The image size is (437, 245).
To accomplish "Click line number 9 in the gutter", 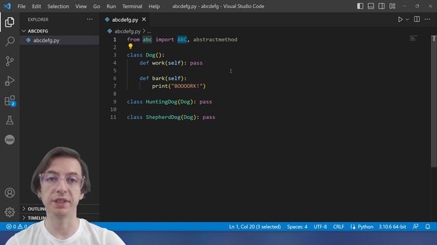I will [115, 101].
